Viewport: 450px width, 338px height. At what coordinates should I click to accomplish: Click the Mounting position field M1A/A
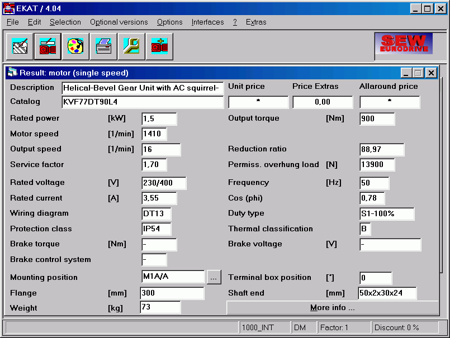(173, 277)
